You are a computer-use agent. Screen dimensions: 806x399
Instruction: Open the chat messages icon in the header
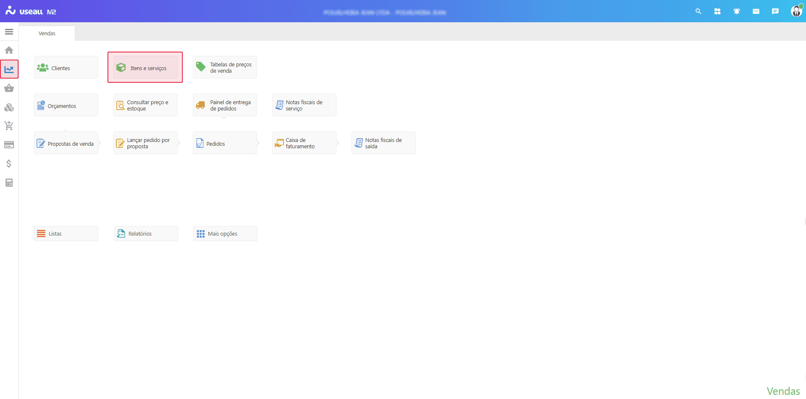tap(775, 11)
